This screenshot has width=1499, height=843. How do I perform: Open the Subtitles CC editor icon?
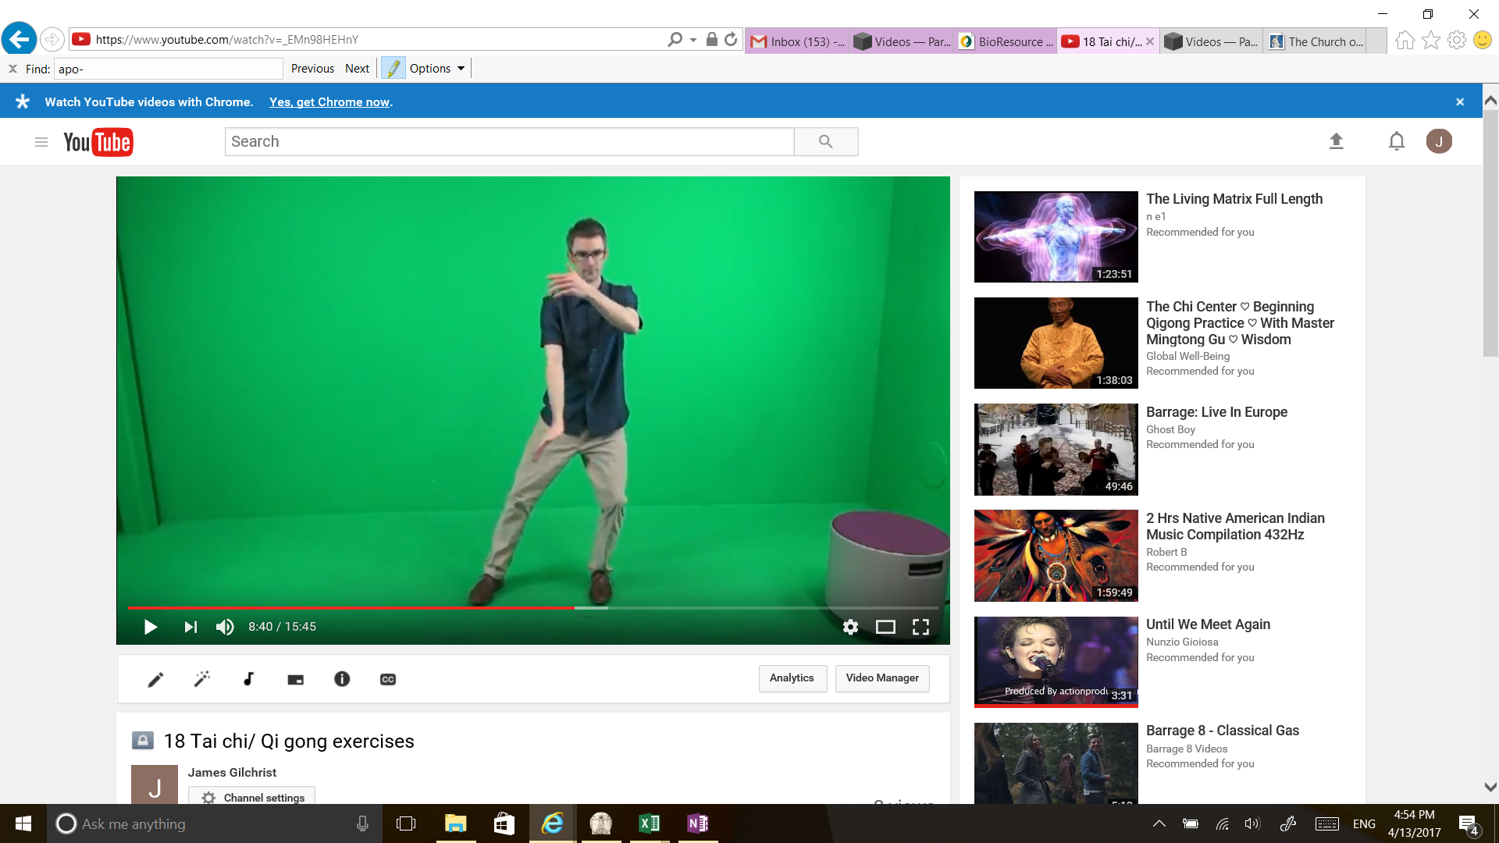[388, 679]
